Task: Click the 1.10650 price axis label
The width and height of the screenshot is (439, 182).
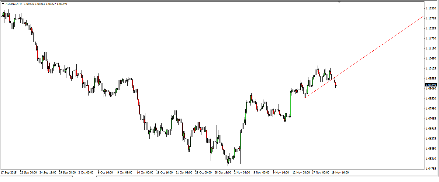Action: (x=431, y=59)
